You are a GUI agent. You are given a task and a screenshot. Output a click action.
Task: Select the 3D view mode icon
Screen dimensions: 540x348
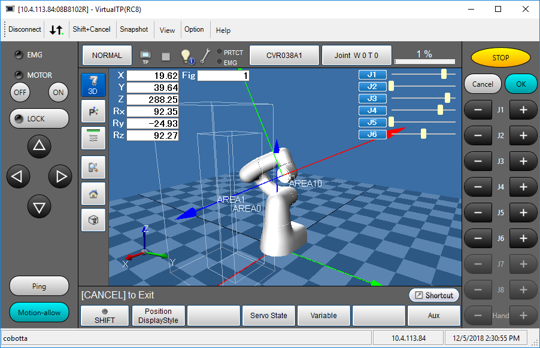point(93,85)
